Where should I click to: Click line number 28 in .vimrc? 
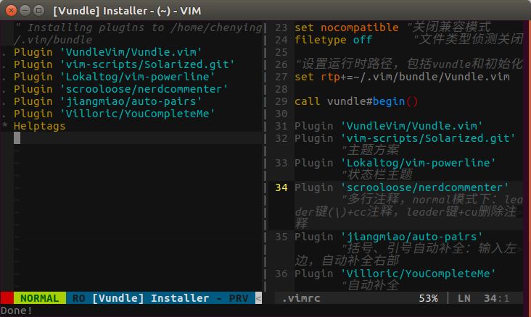coord(281,89)
